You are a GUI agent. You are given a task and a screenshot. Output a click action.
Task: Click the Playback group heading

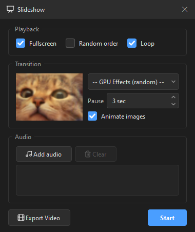(x=27, y=29)
